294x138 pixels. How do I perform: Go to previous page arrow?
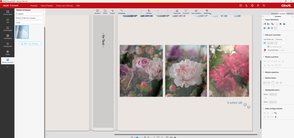click(154, 137)
